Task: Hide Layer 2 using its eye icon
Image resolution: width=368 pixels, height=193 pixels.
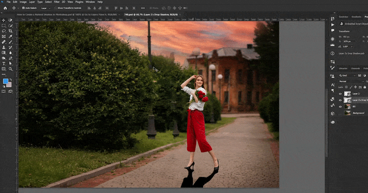Action: point(340,94)
